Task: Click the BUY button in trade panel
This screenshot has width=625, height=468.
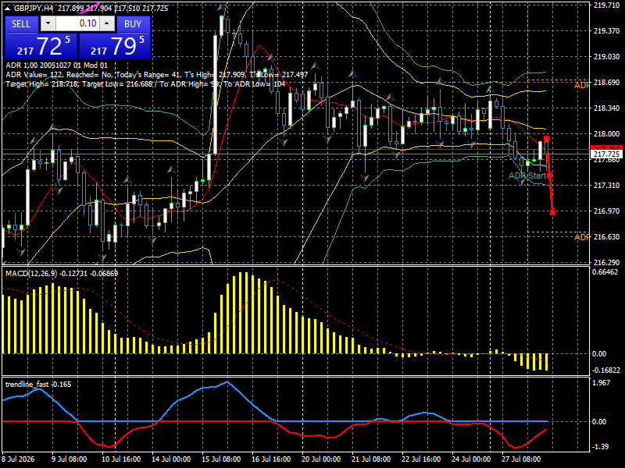Action: [133, 24]
